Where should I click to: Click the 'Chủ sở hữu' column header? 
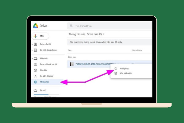click(x=137, y=50)
